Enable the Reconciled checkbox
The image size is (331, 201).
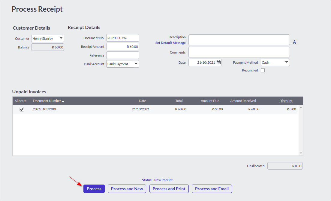click(263, 70)
